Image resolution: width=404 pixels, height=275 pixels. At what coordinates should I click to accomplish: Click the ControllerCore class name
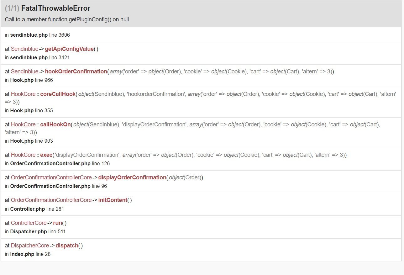tap(29, 223)
